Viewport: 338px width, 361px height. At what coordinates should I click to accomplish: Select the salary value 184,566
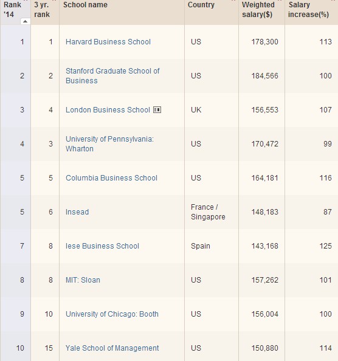tap(264, 76)
